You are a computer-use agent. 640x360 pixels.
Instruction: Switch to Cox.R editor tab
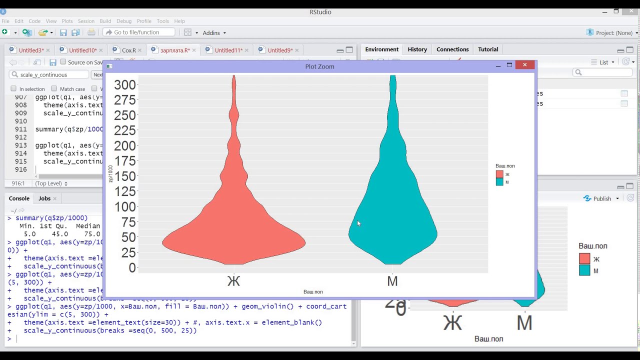[128, 50]
